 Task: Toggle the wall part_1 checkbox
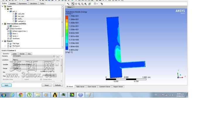tap(14, 21)
